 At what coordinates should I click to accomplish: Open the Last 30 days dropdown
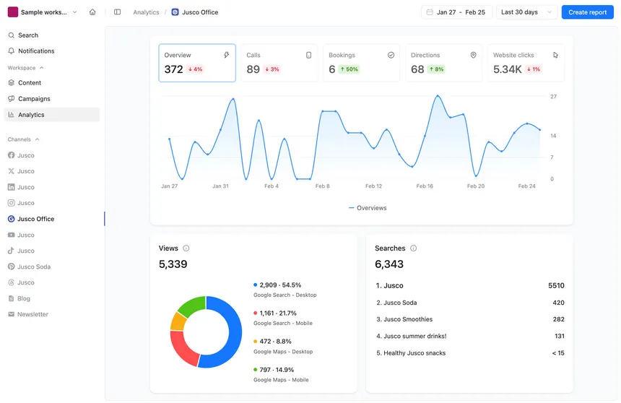click(x=527, y=12)
